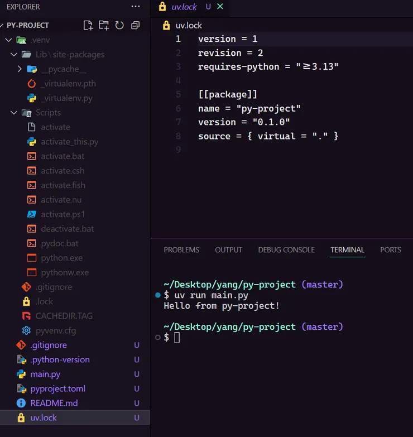Click the Python icon beside main.py

click(x=21, y=374)
